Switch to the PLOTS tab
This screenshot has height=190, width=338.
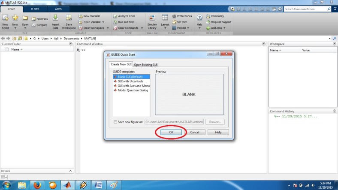coord(35,9)
